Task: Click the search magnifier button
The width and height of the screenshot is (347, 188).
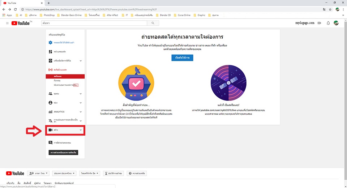Action: point(153,23)
